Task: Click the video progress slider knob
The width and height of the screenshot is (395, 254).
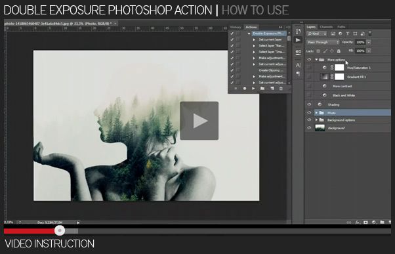Action: (60, 230)
